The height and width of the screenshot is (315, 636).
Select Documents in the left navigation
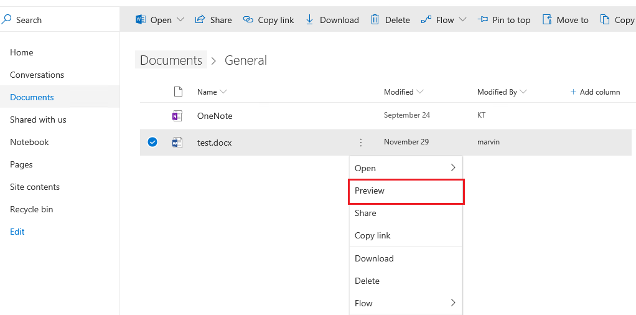(x=60, y=97)
